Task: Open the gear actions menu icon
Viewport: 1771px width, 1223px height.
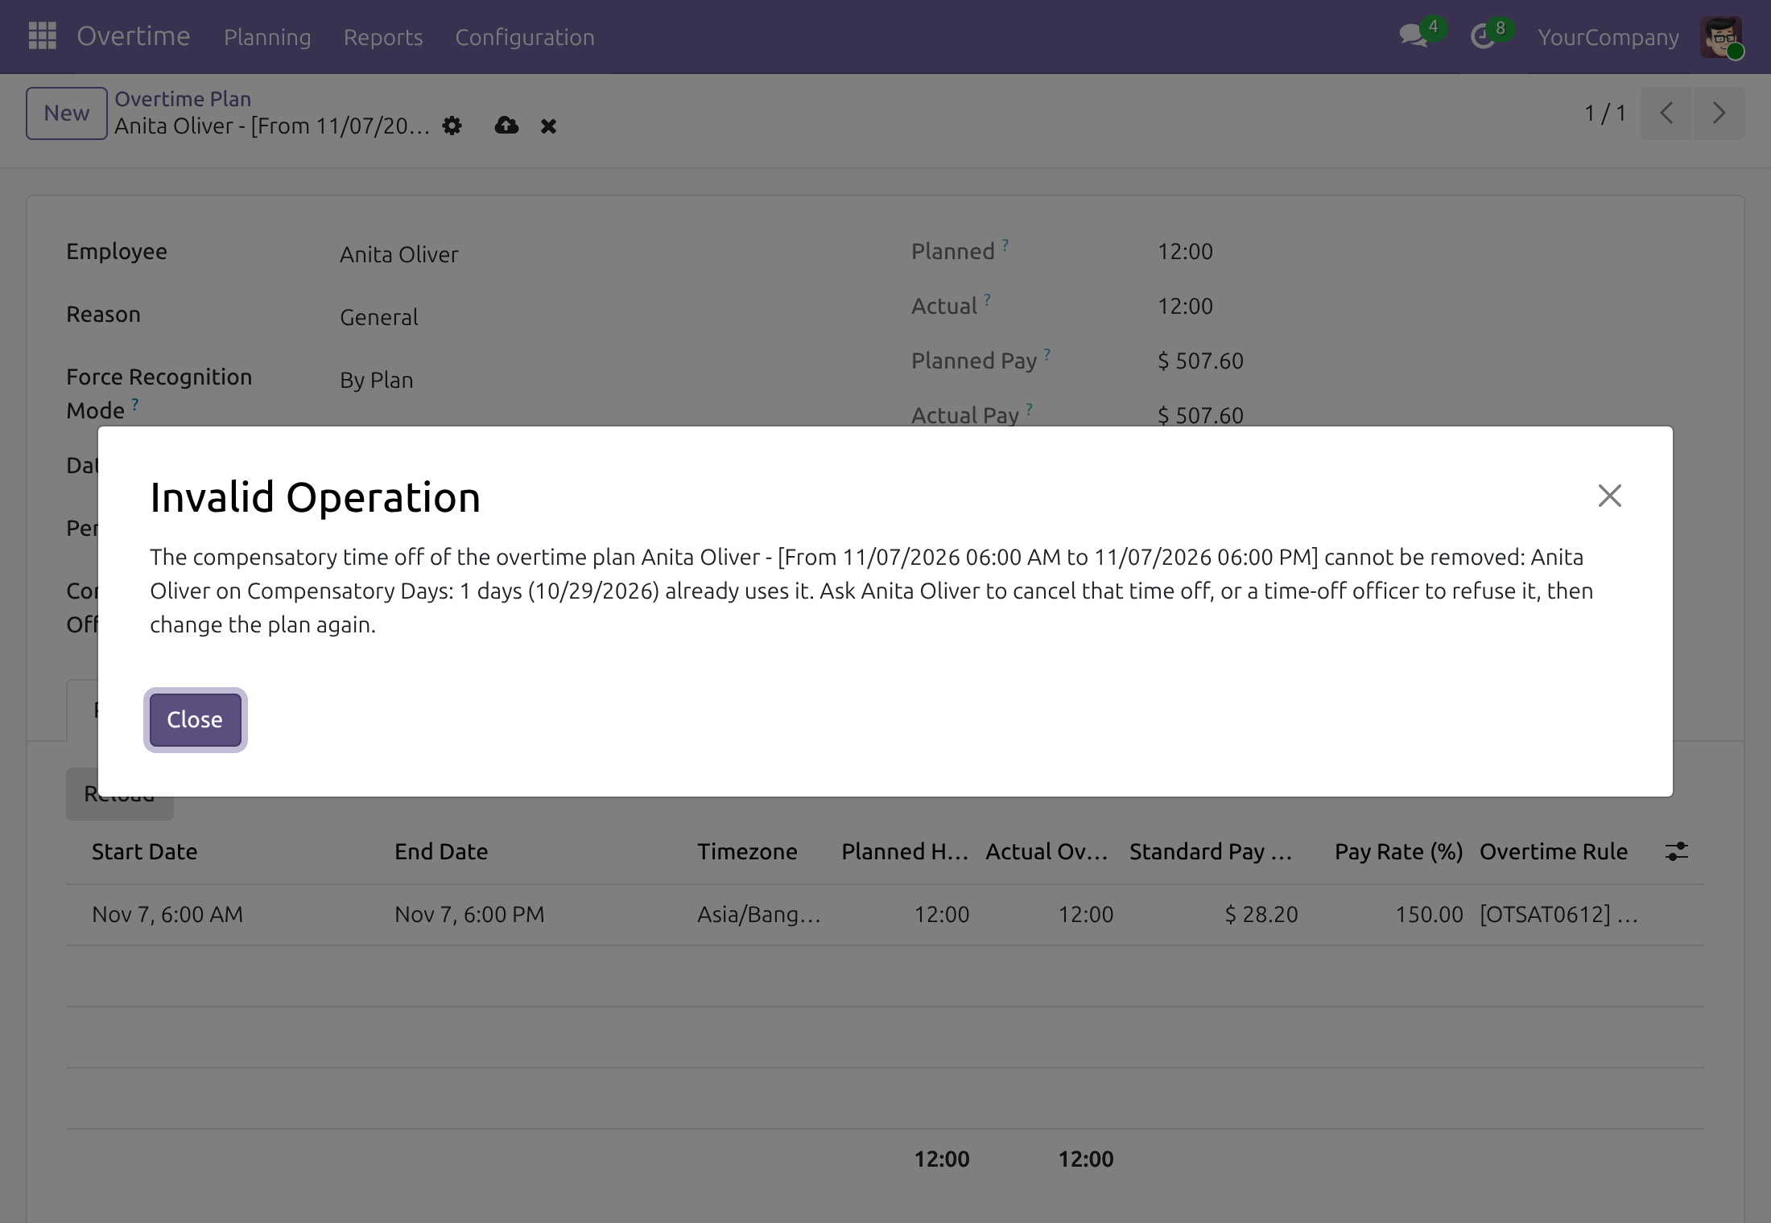Action: coord(452,126)
